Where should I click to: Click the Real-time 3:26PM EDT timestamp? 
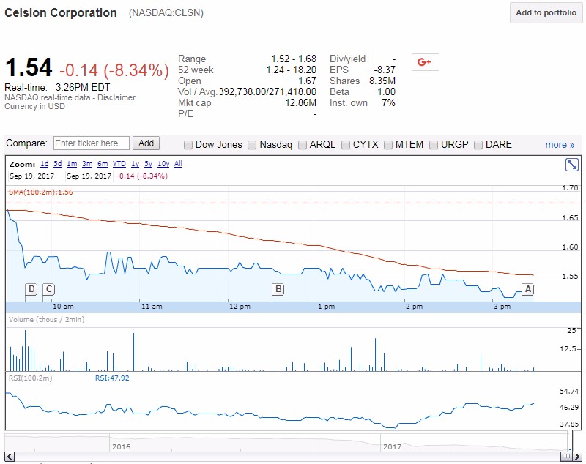(x=57, y=87)
